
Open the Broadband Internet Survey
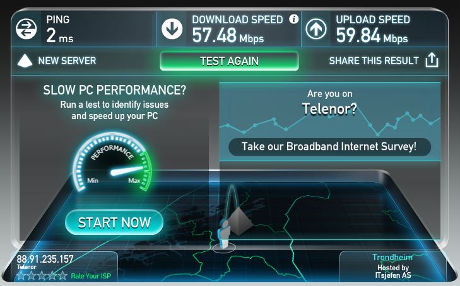(329, 147)
